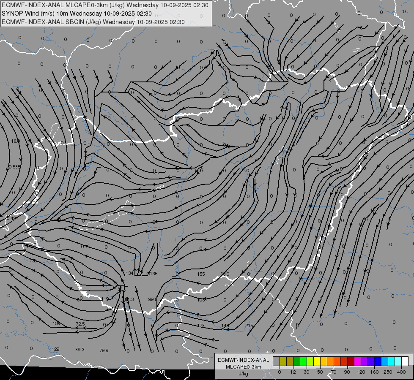Select the pure blue legend swatch
Image resolution: width=414 pixels, height=380 pixels.
378,361
